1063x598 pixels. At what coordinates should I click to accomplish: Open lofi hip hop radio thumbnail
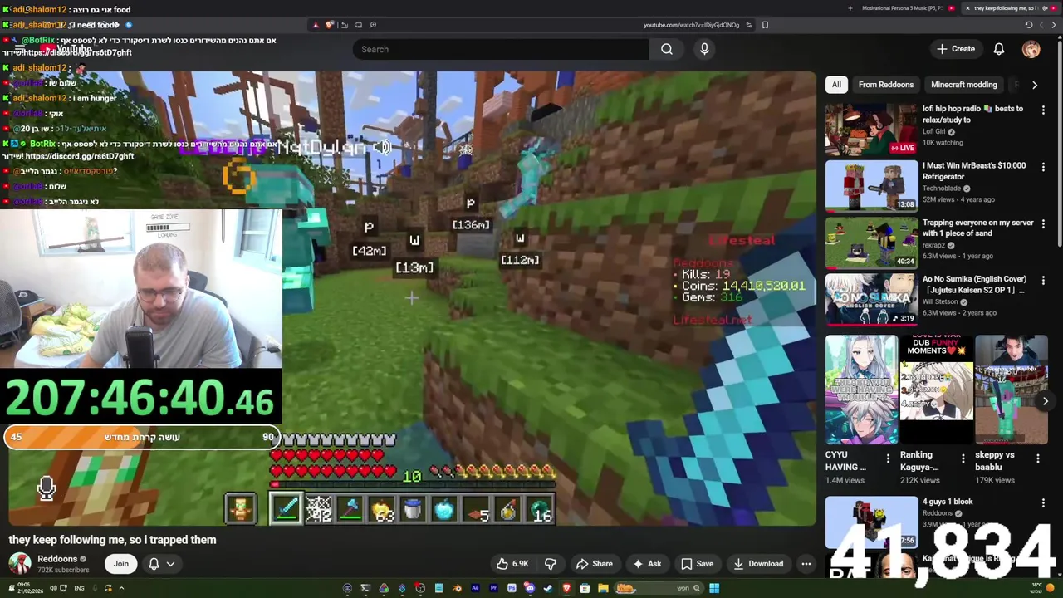point(871,129)
